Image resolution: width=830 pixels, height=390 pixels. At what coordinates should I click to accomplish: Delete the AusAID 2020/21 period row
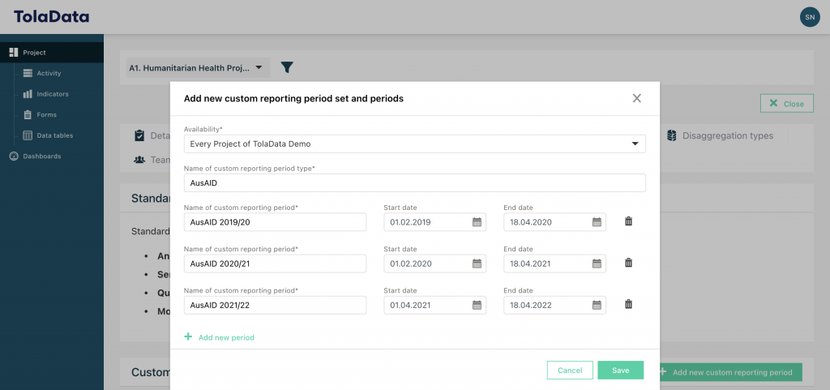click(x=628, y=263)
